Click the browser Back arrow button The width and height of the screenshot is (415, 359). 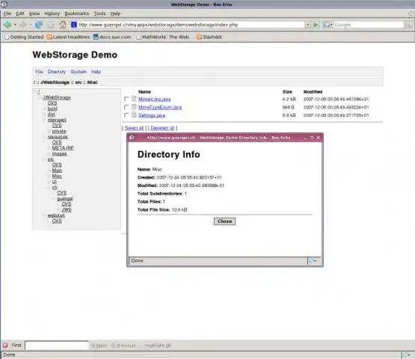tap(7, 25)
